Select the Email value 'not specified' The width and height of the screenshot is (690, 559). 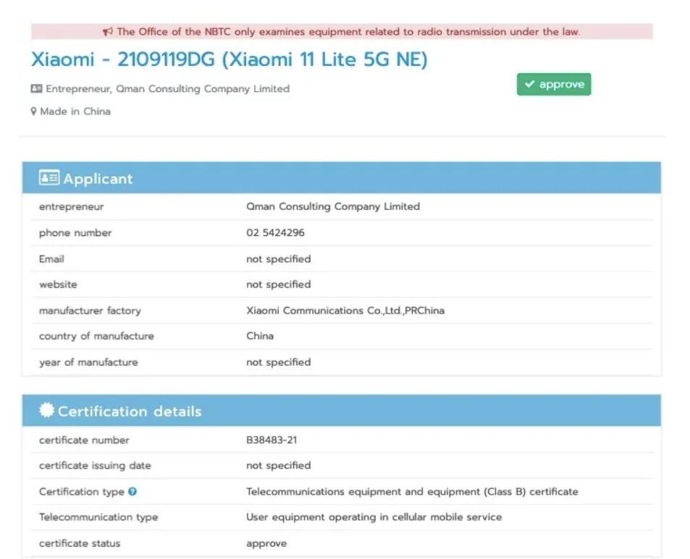pos(279,259)
